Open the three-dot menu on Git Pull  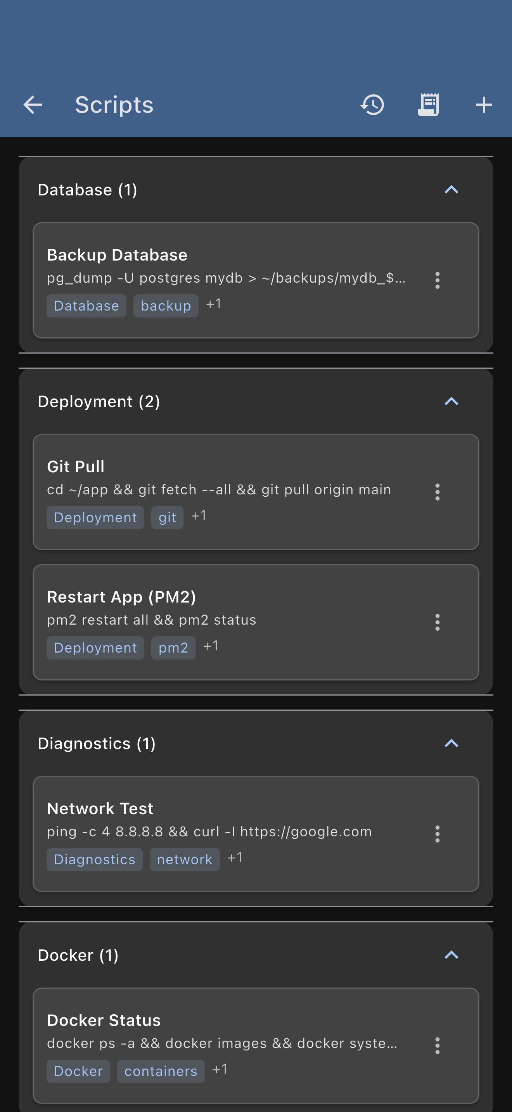[437, 491]
